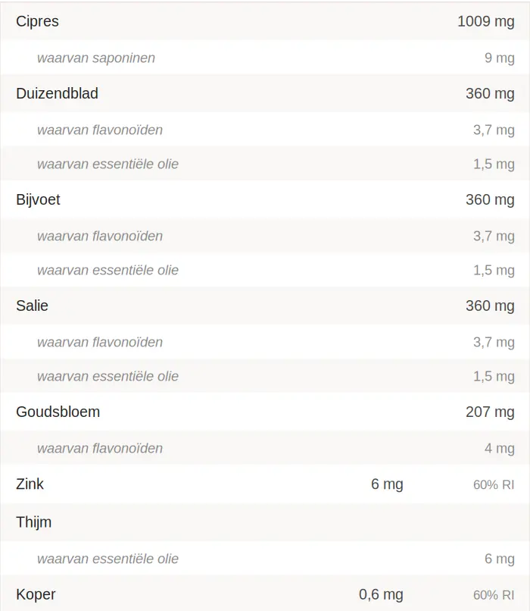
Task: Click the 'waarvan saponinen' row text
Action: point(96,58)
